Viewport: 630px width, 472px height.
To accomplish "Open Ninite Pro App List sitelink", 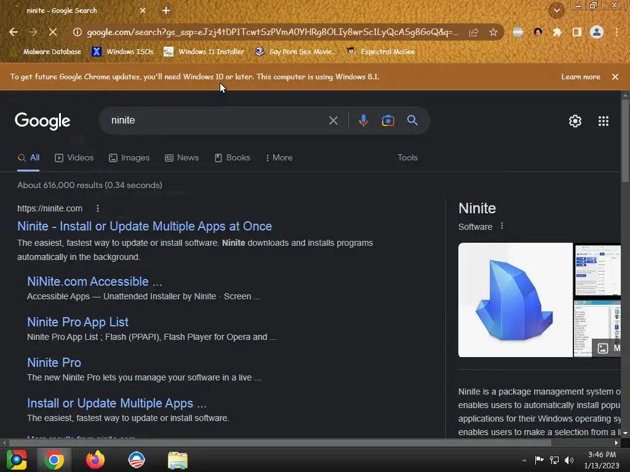I will [x=78, y=322].
